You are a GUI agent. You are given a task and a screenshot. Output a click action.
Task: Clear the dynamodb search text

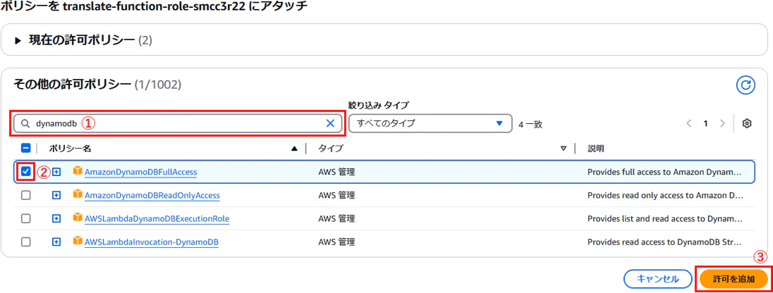[330, 123]
